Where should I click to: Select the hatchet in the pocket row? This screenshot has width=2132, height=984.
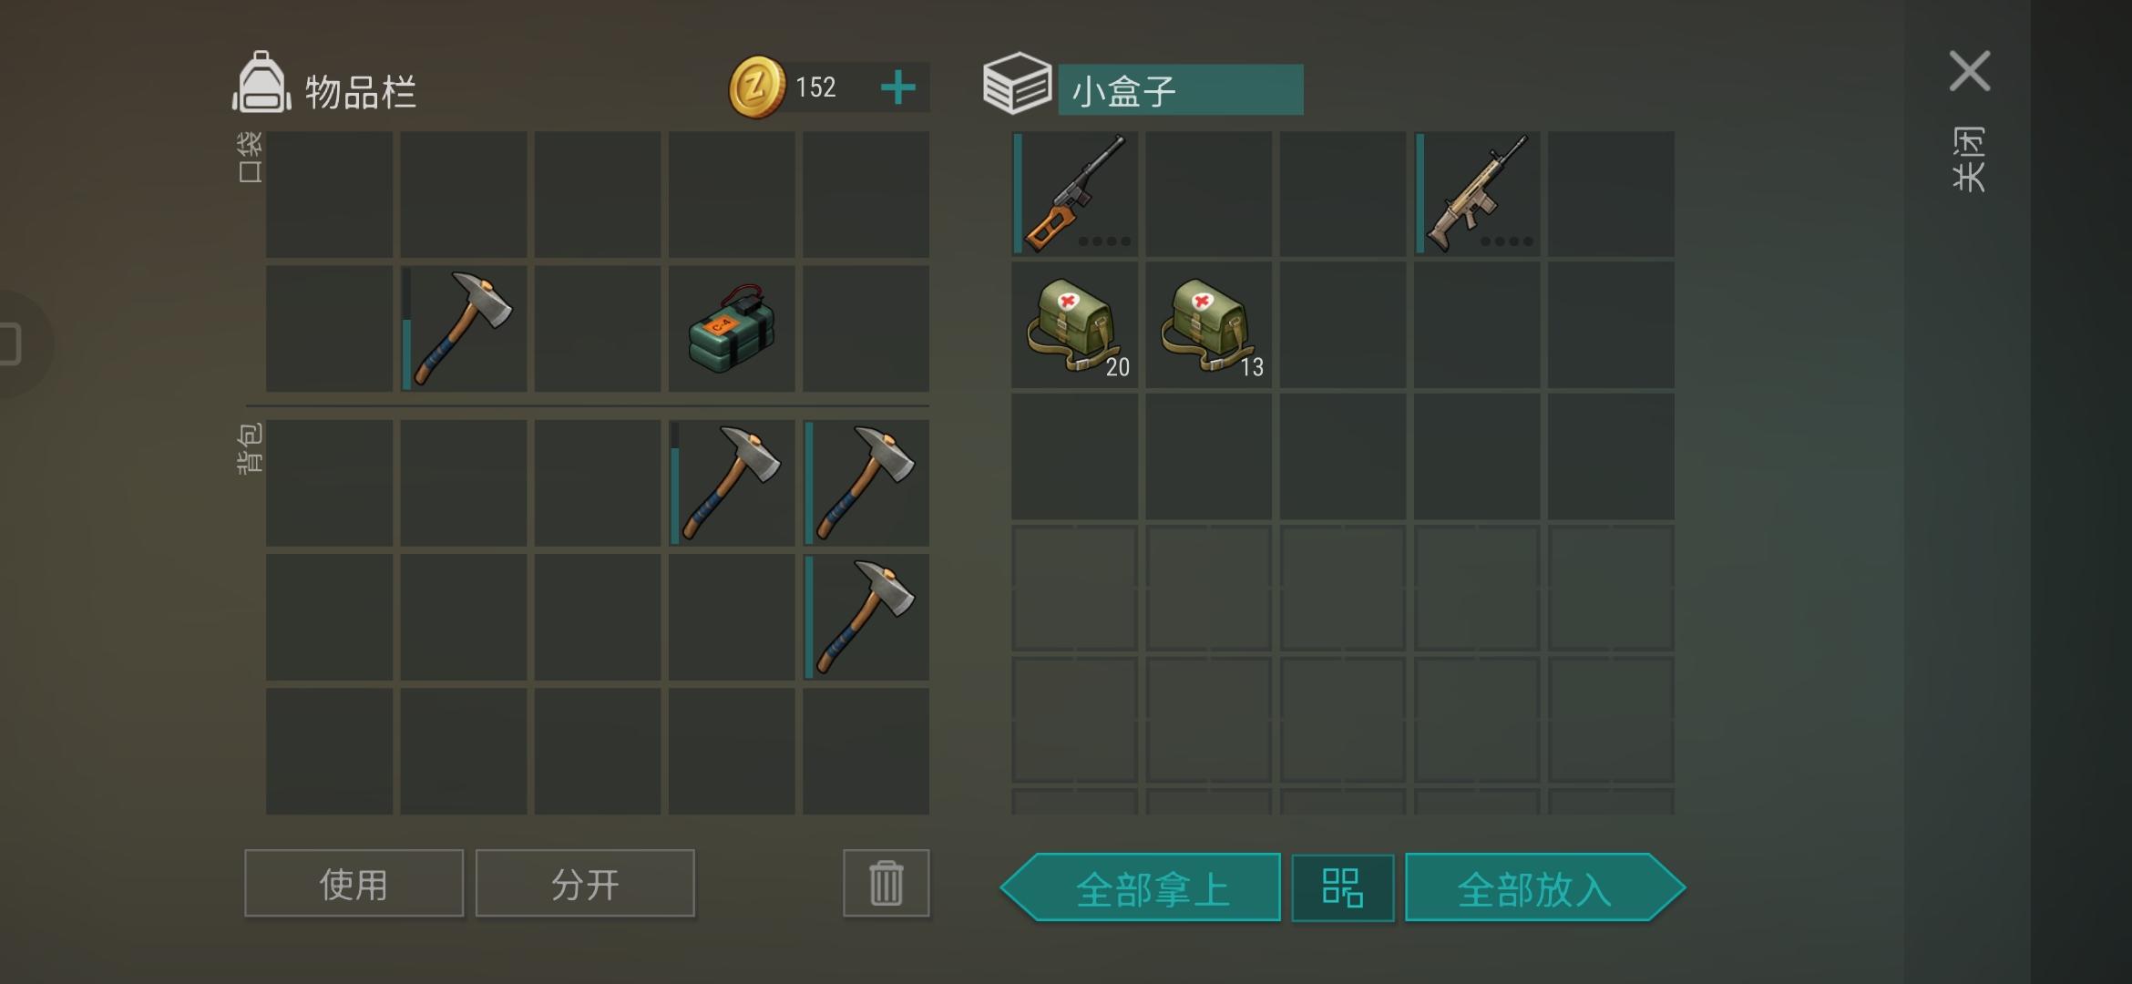pos(464,328)
